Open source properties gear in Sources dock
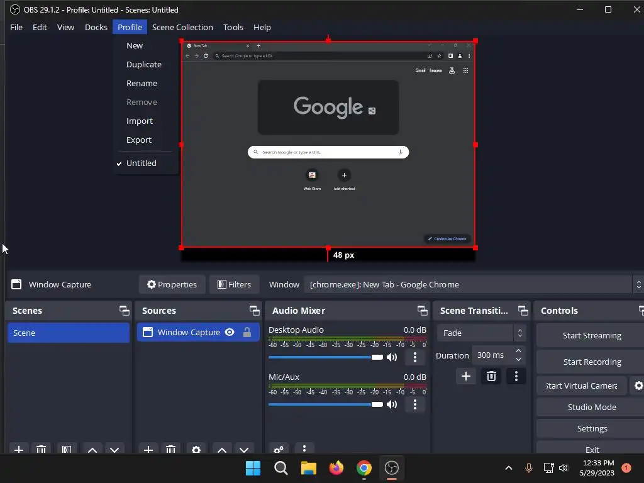This screenshot has height=483, width=644. coord(196,449)
